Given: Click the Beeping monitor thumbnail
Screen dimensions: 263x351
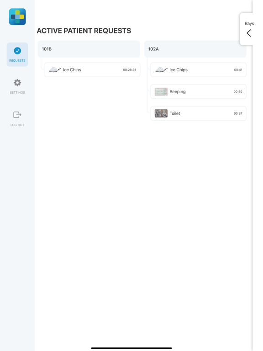Looking at the screenshot, I should [161, 91].
